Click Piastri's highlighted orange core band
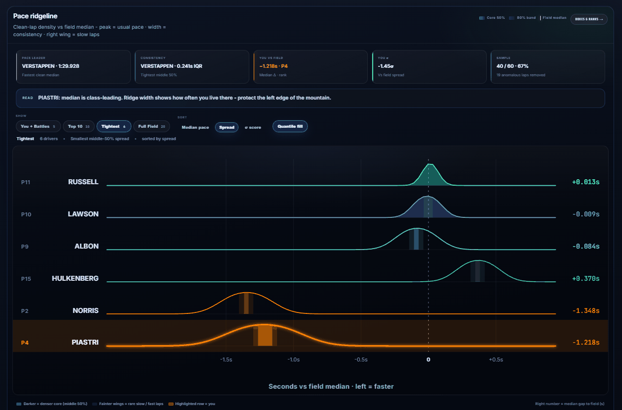The width and height of the screenshot is (622, 410). click(265, 335)
